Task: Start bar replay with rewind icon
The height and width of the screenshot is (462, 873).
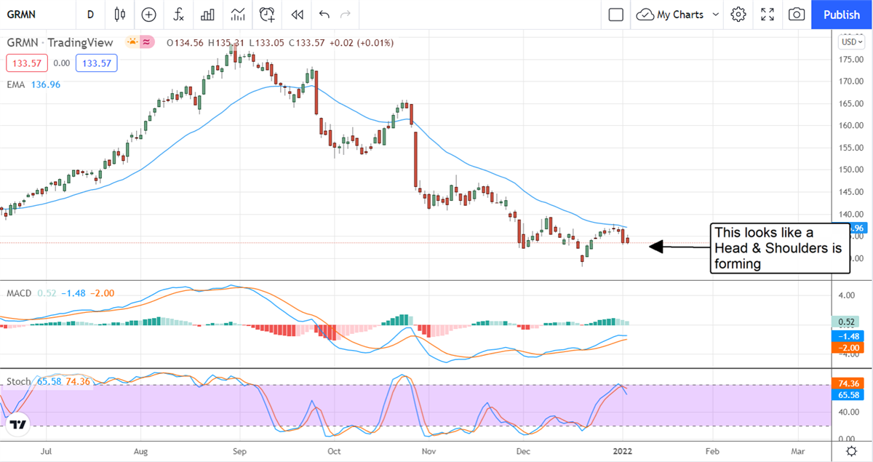Action: [x=297, y=15]
